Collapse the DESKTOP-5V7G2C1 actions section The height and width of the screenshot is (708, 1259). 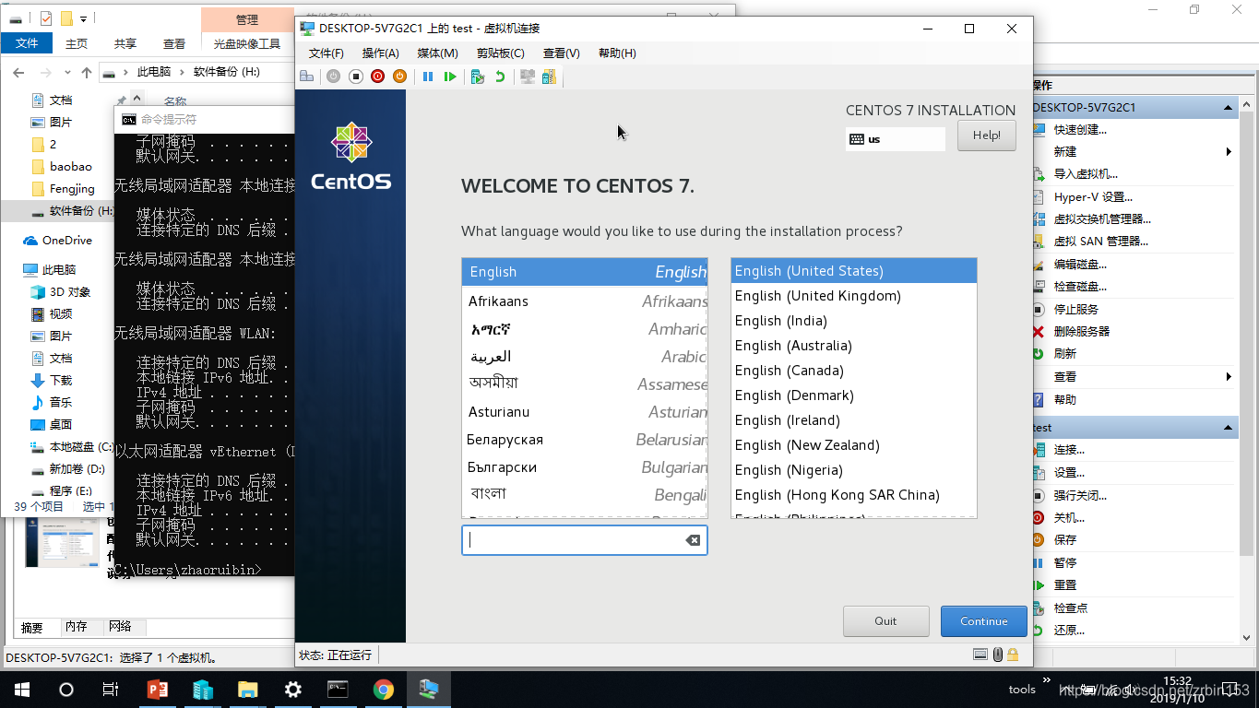point(1228,108)
